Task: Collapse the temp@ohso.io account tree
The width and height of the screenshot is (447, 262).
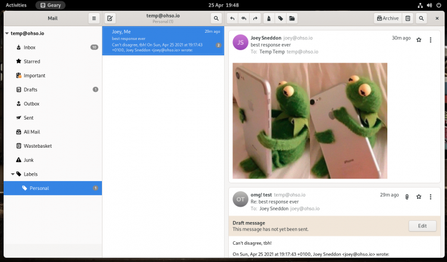Action: [7, 33]
